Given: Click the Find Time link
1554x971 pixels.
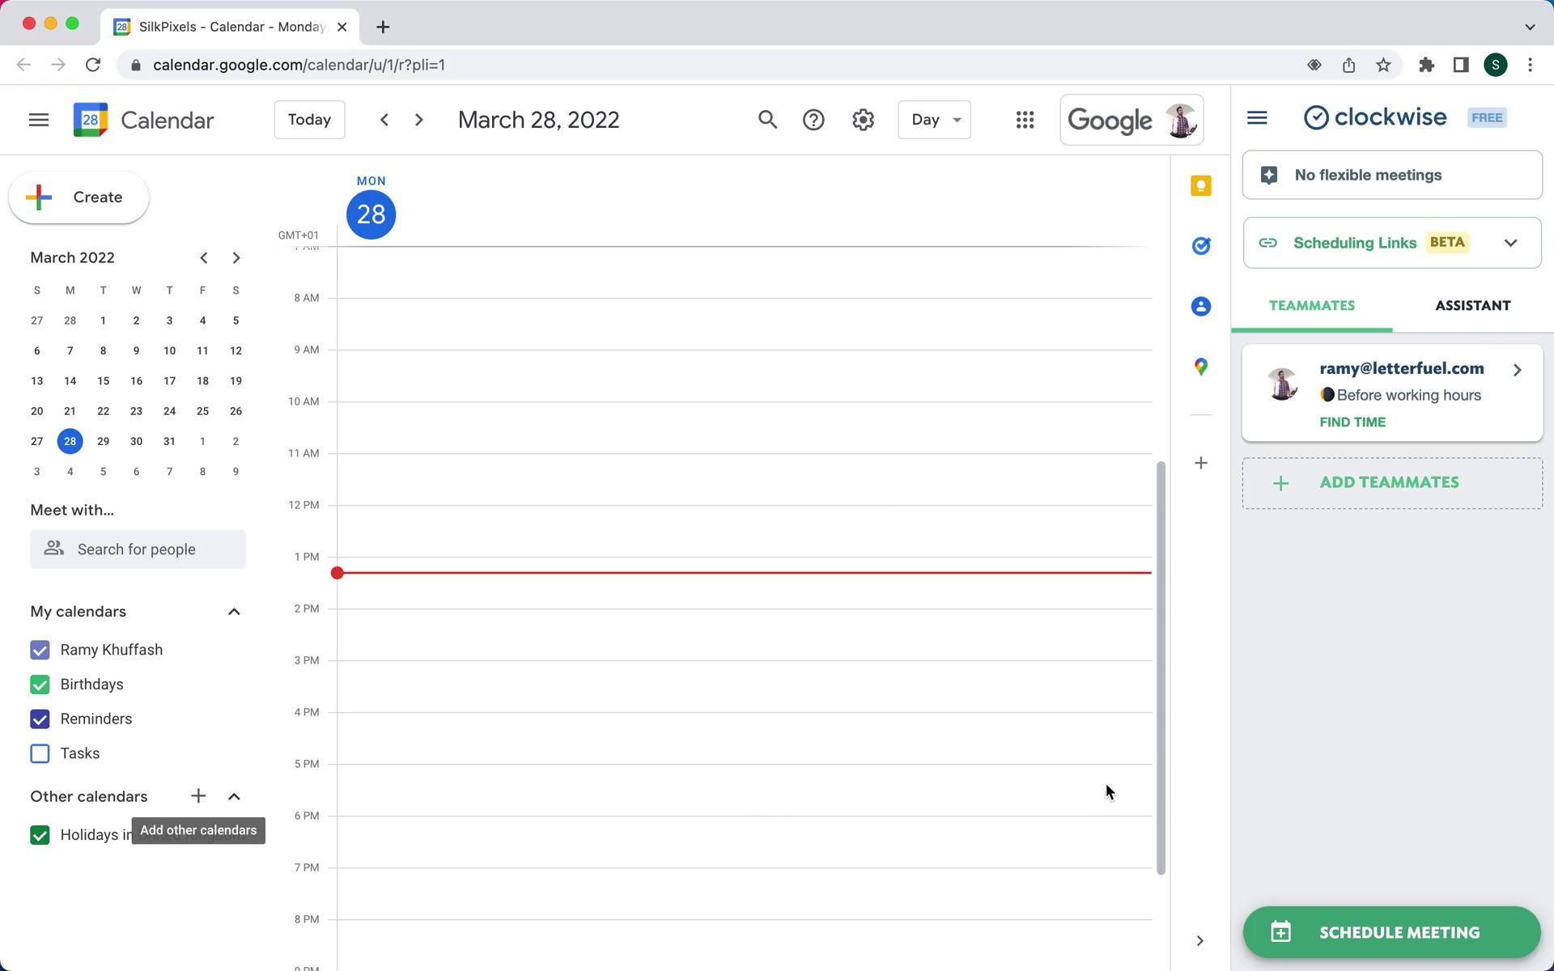Looking at the screenshot, I should click(1352, 422).
